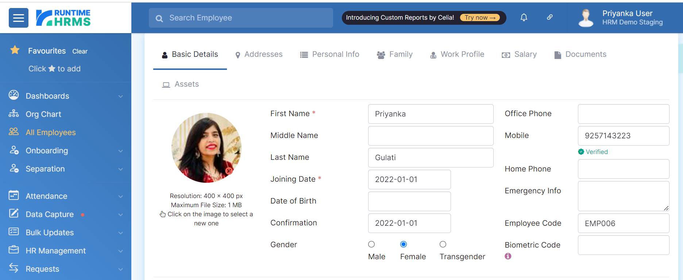Remove profile photo using red delete icon

pos(229,170)
